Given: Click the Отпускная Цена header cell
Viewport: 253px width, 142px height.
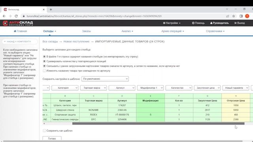Looking at the screenshot, I should [236, 101].
